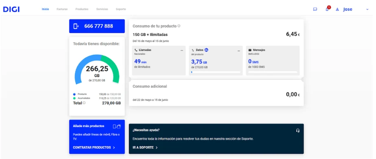Image resolution: width=376 pixels, height=159 pixels.
Task: Click the IR A SOPORTE link
Action: click(145, 148)
